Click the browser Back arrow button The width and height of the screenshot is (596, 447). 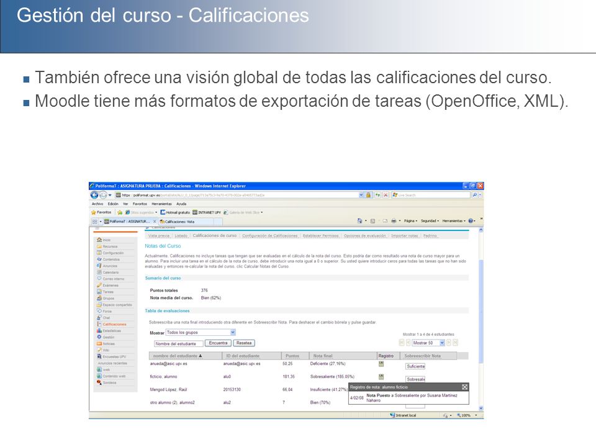[94, 195]
